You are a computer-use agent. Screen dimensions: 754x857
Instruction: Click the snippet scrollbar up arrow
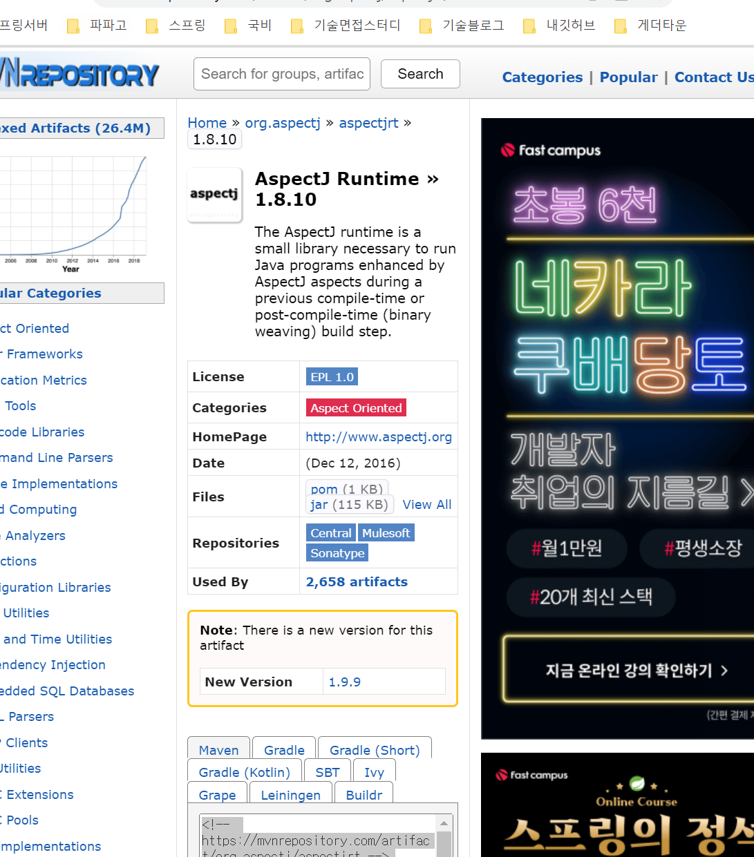click(x=444, y=823)
